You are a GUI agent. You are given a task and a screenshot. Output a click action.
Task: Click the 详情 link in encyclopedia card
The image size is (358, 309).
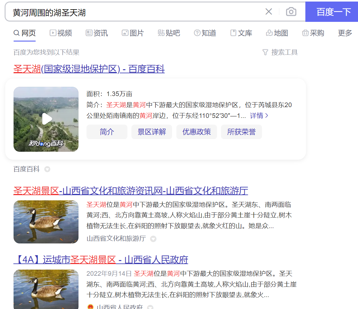(x=259, y=116)
